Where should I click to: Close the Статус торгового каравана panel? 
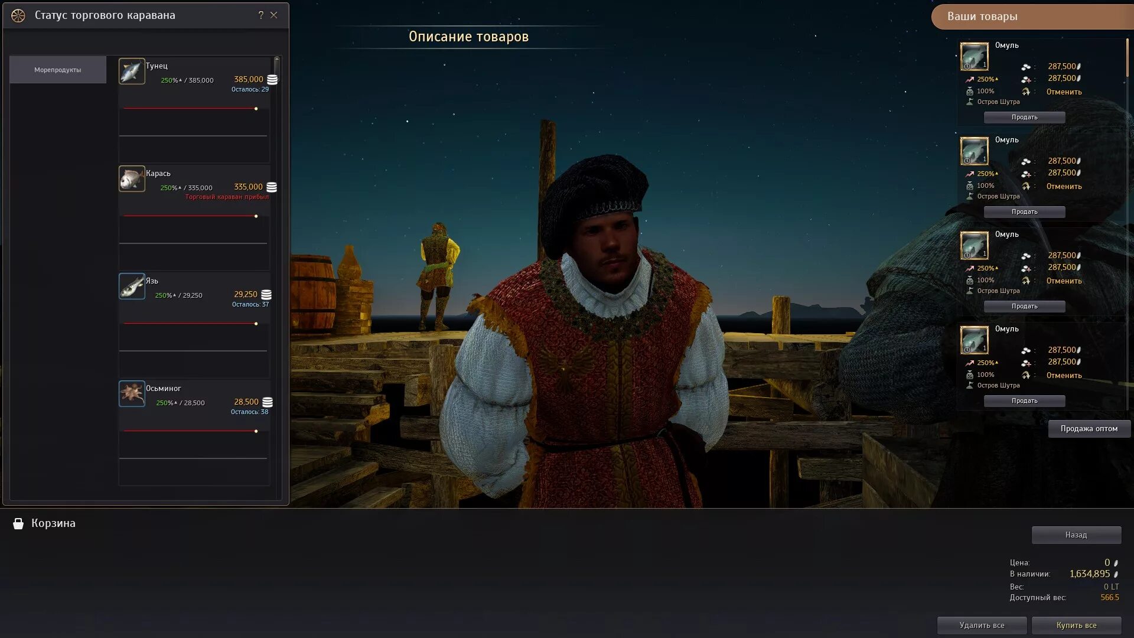tap(274, 15)
